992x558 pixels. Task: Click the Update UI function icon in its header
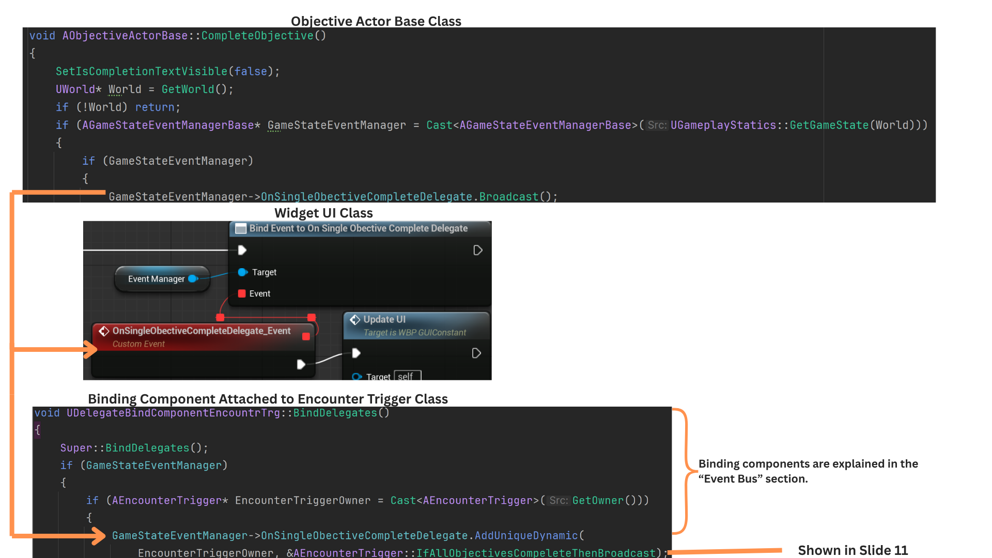pos(355,320)
